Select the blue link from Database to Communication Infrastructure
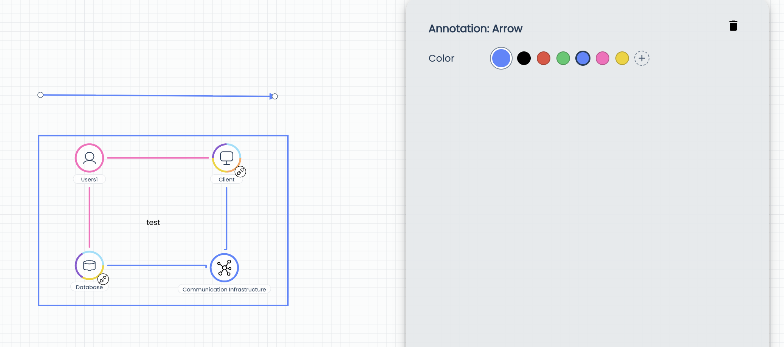The height and width of the screenshot is (347, 784). coord(157,265)
